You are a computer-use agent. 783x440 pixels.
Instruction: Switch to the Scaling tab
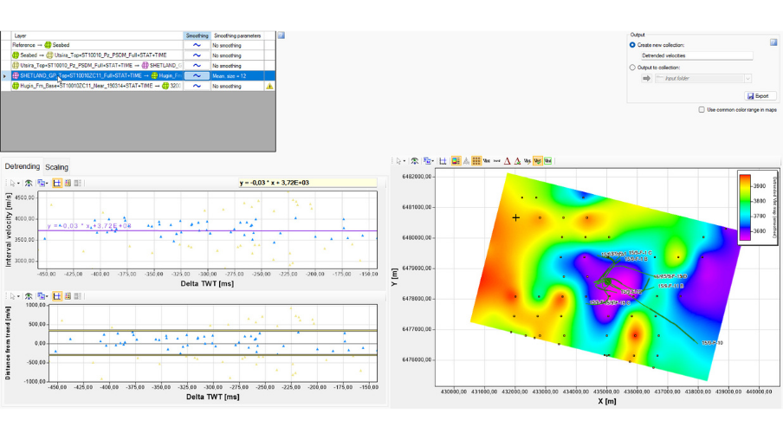coord(56,167)
